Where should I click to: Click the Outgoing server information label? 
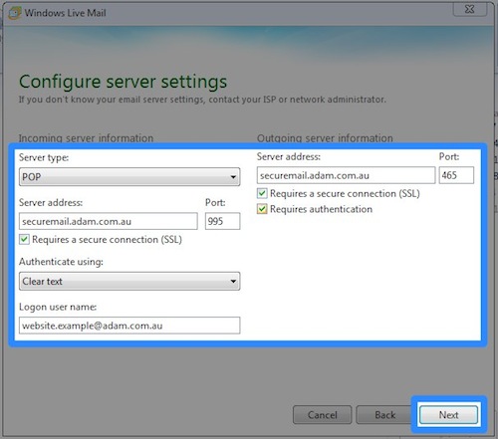(325, 138)
